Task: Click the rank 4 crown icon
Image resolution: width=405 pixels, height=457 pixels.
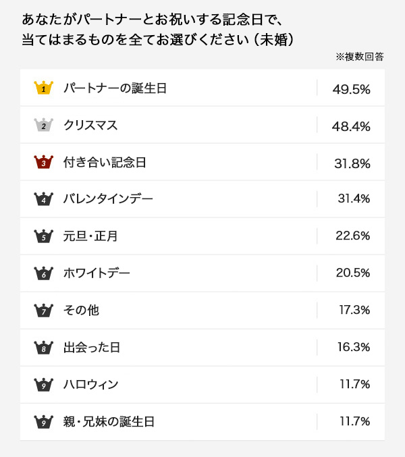Action: point(43,199)
